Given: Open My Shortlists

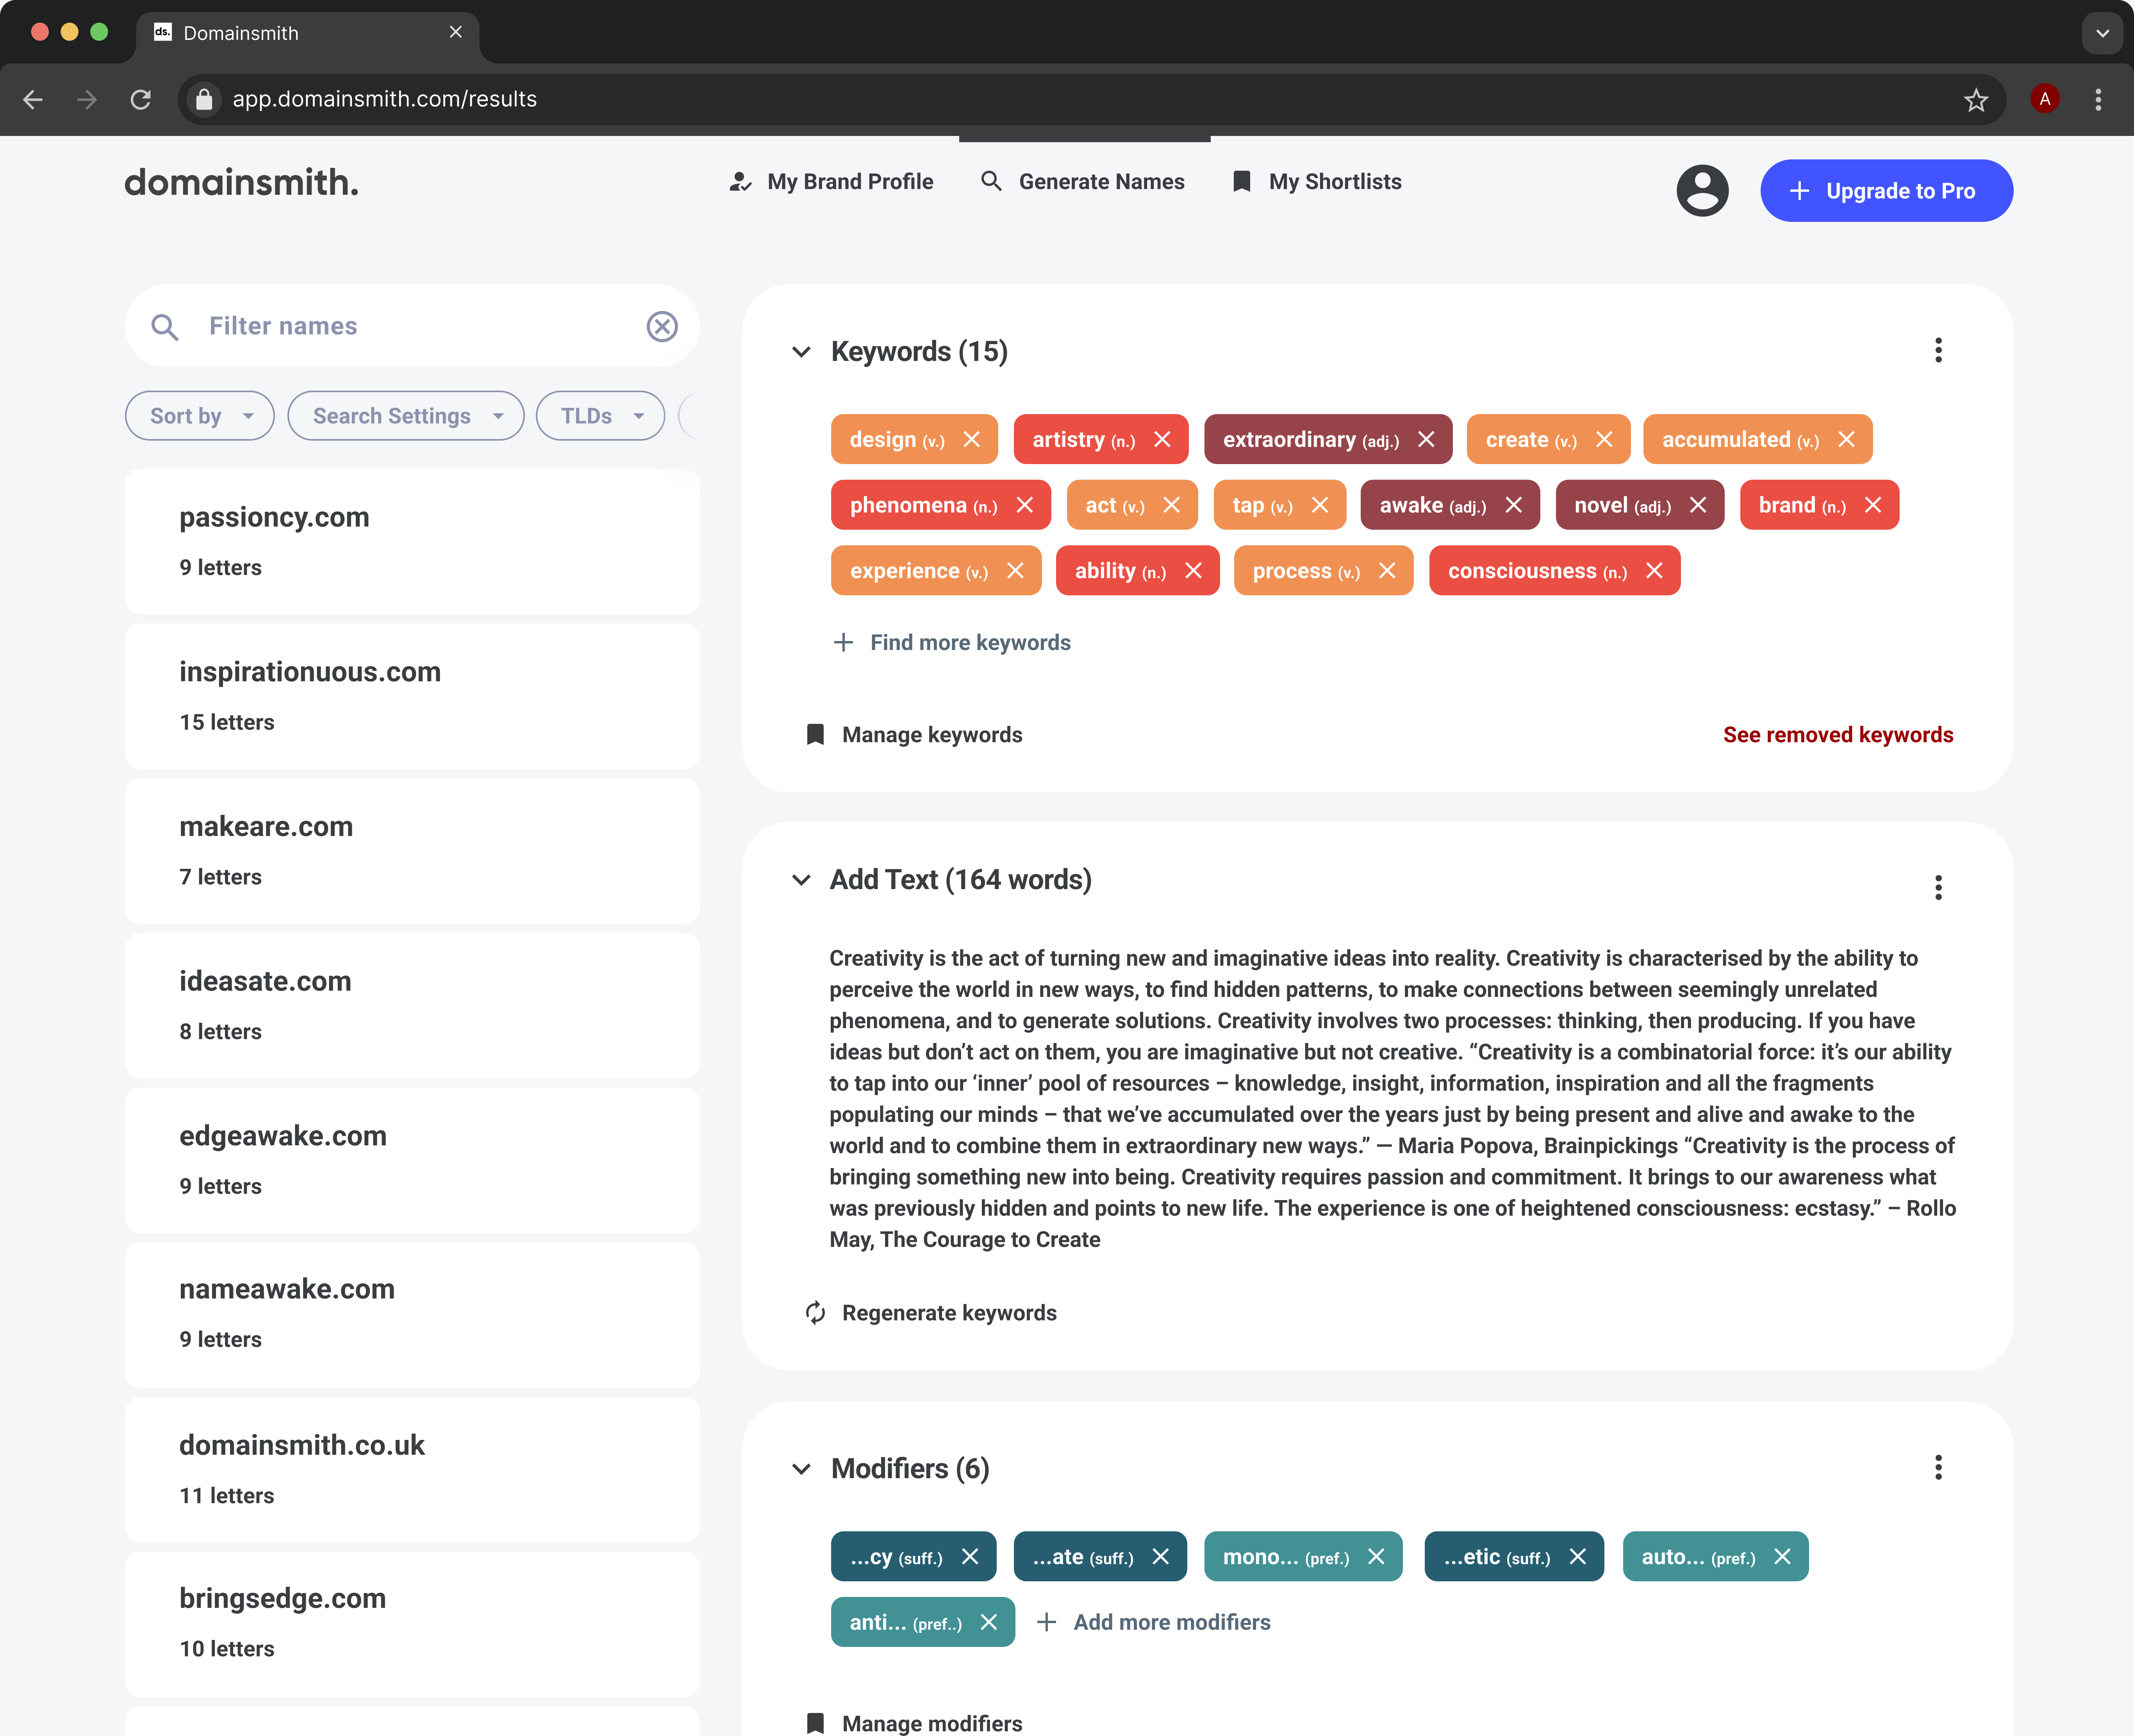Looking at the screenshot, I should (1317, 182).
